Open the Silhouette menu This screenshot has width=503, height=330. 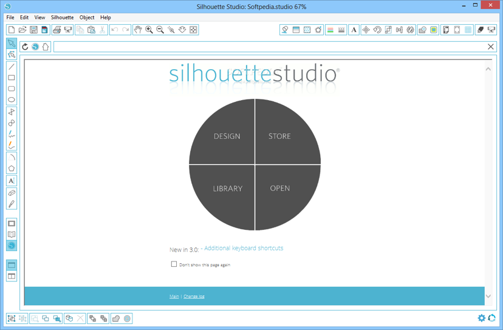pos(62,18)
